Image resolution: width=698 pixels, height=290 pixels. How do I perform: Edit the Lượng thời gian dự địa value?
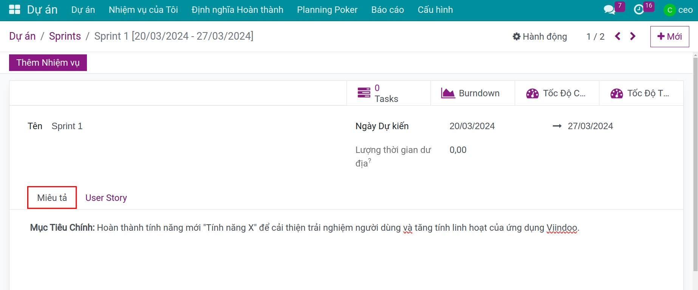458,150
